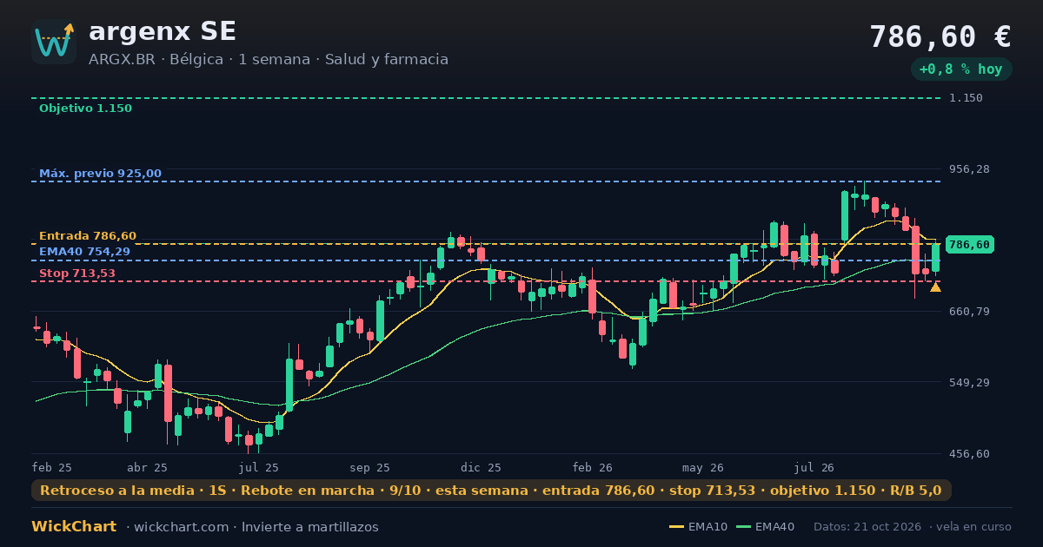
Task: Click the "argenx SE" title
Action: [163, 31]
